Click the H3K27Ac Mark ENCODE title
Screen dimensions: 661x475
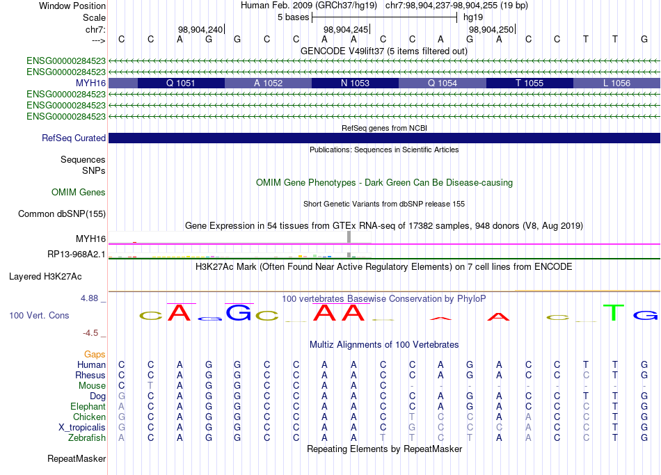click(384, 267)
